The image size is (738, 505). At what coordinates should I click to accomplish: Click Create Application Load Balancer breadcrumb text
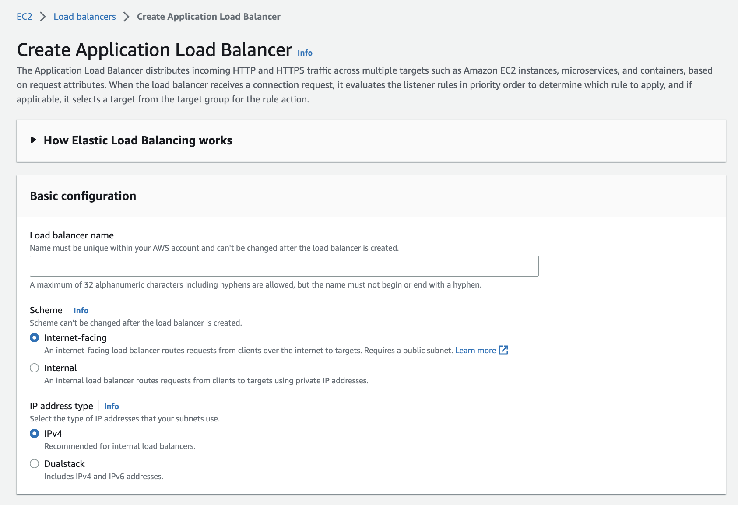coord(209,17)
